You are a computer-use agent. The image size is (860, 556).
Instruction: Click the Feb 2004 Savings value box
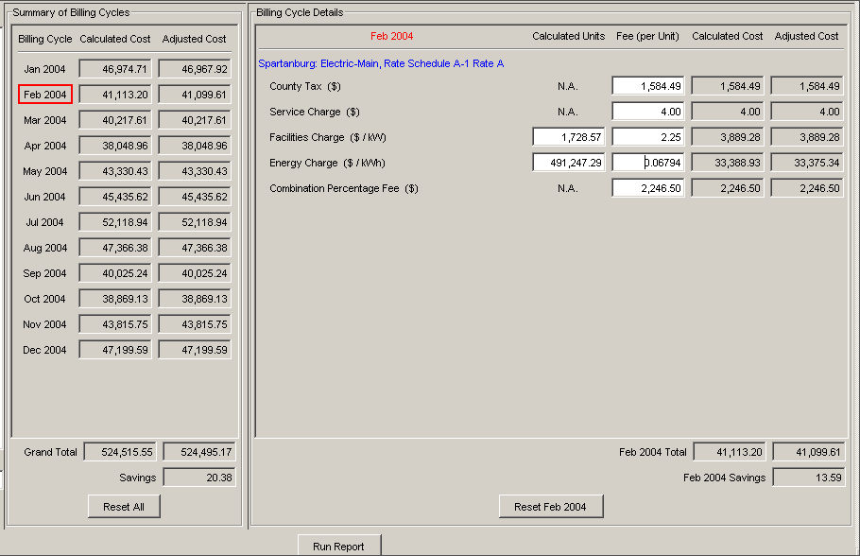click(808, 478)
